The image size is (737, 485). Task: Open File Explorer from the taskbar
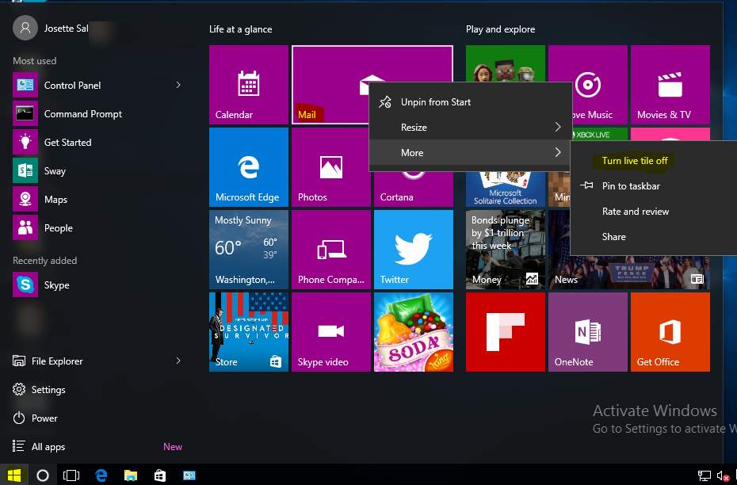[x=131, y=475]
